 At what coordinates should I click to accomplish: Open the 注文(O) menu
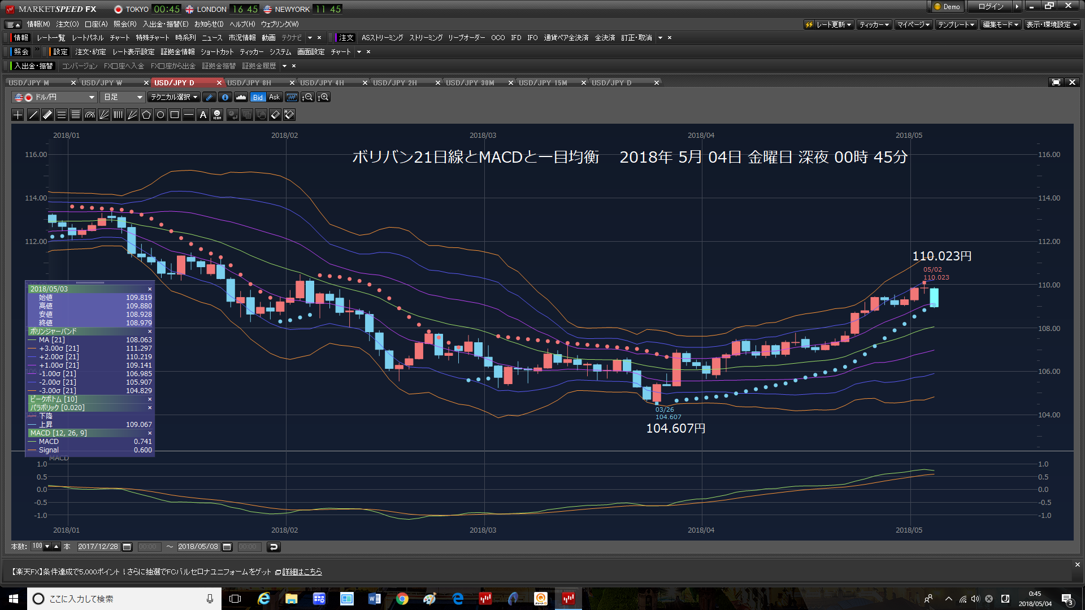point(68,24)
